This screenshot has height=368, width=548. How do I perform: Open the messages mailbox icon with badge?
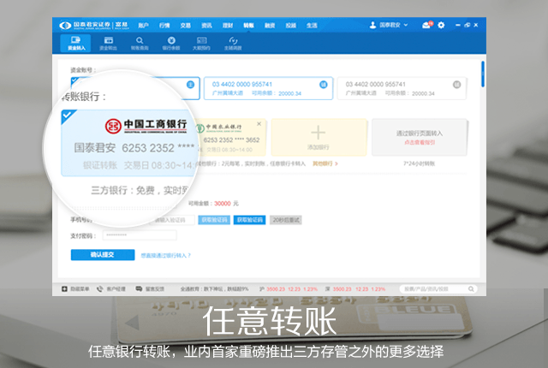[x=426, y=25]
